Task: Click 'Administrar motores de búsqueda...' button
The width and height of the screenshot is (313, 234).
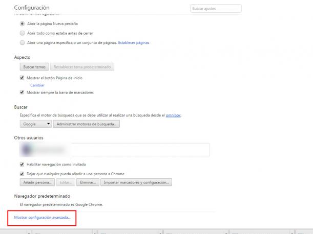Action: (x=87, y=124)
